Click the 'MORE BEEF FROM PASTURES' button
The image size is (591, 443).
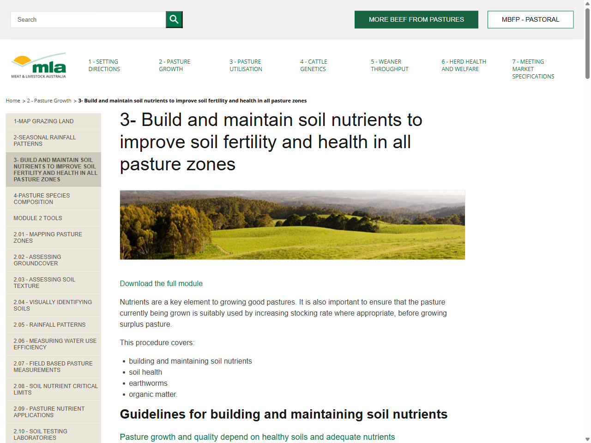pos(416,19)
